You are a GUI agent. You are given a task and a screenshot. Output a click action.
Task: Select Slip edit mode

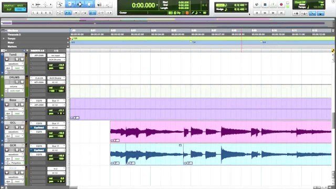(x=9, y=9)
